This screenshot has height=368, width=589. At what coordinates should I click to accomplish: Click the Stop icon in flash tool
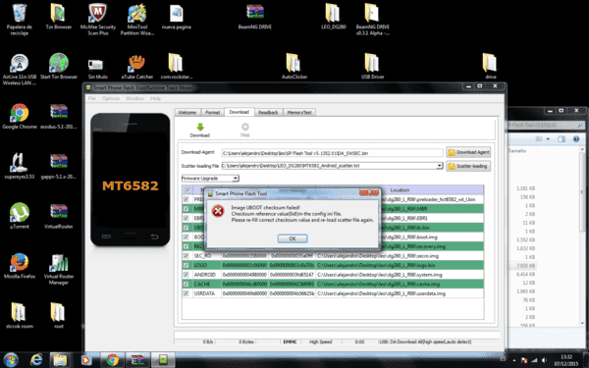click(244, 127)
